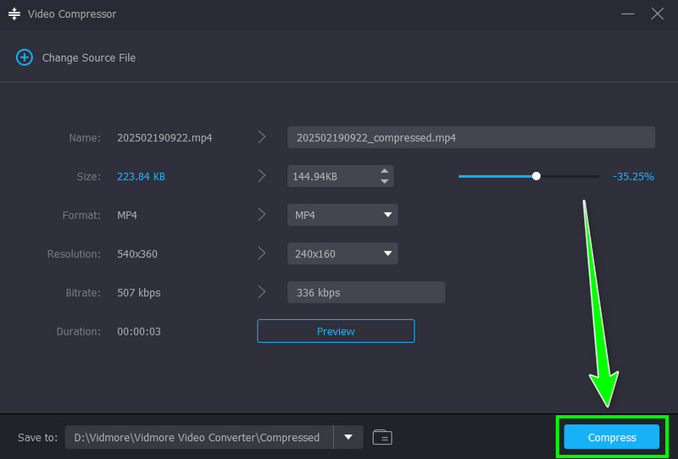Open the Save to path dropdown arrow

point(348,437)
